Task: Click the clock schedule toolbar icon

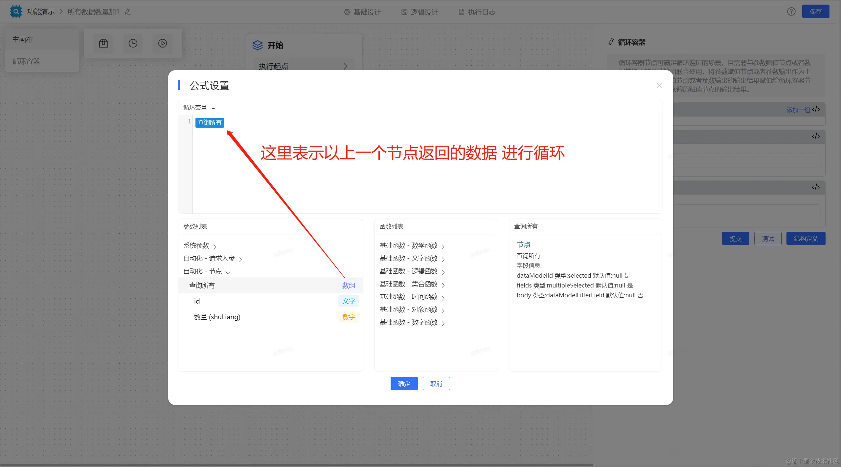Action: [x=133, y=43]
